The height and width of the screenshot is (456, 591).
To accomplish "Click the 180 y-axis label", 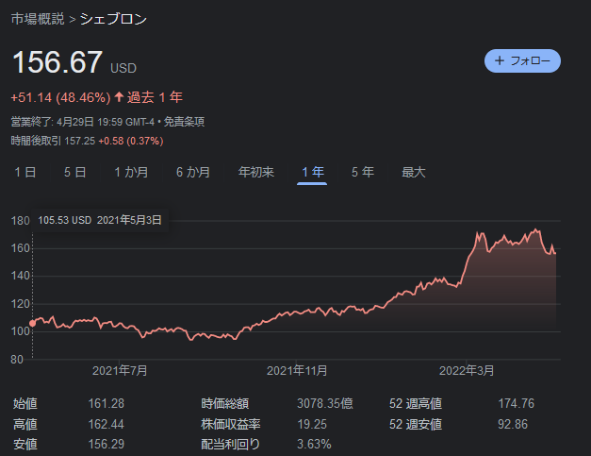I will click(20, 221).
